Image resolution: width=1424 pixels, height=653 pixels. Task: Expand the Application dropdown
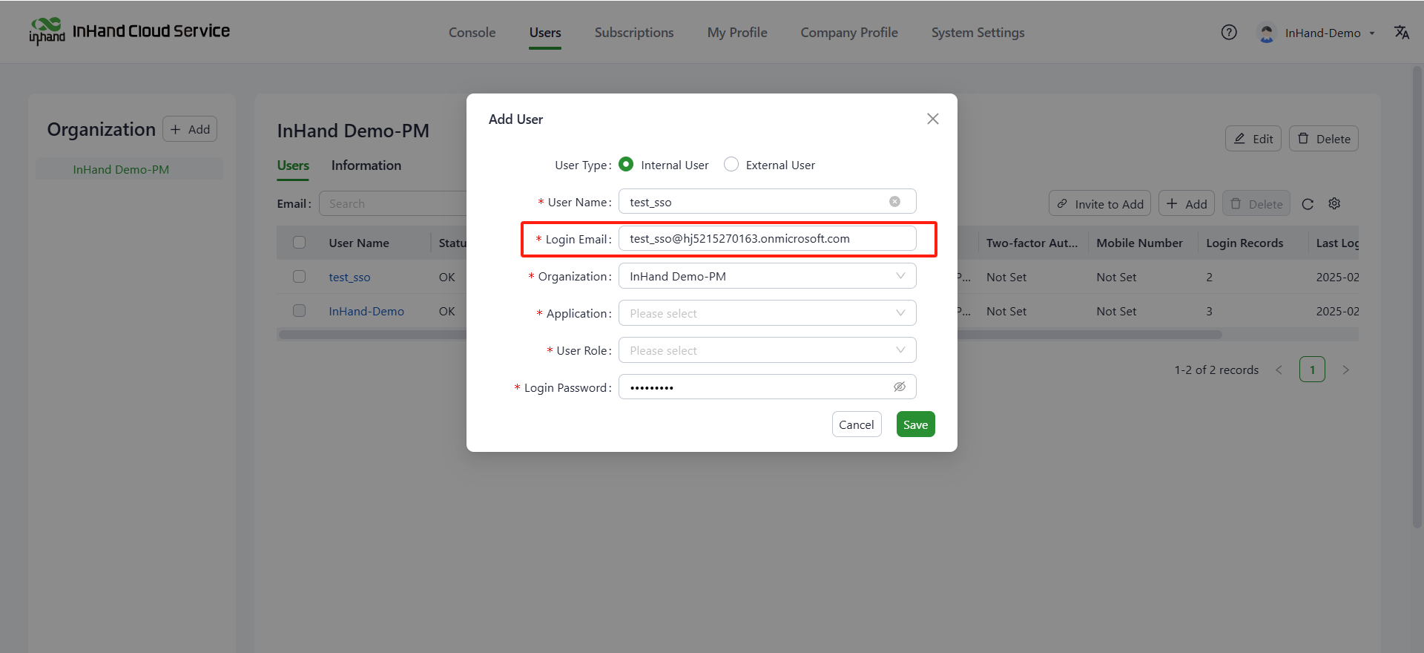pos(767,313)
